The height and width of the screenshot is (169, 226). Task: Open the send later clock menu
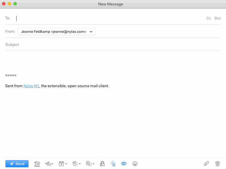[x=49, y=164]
